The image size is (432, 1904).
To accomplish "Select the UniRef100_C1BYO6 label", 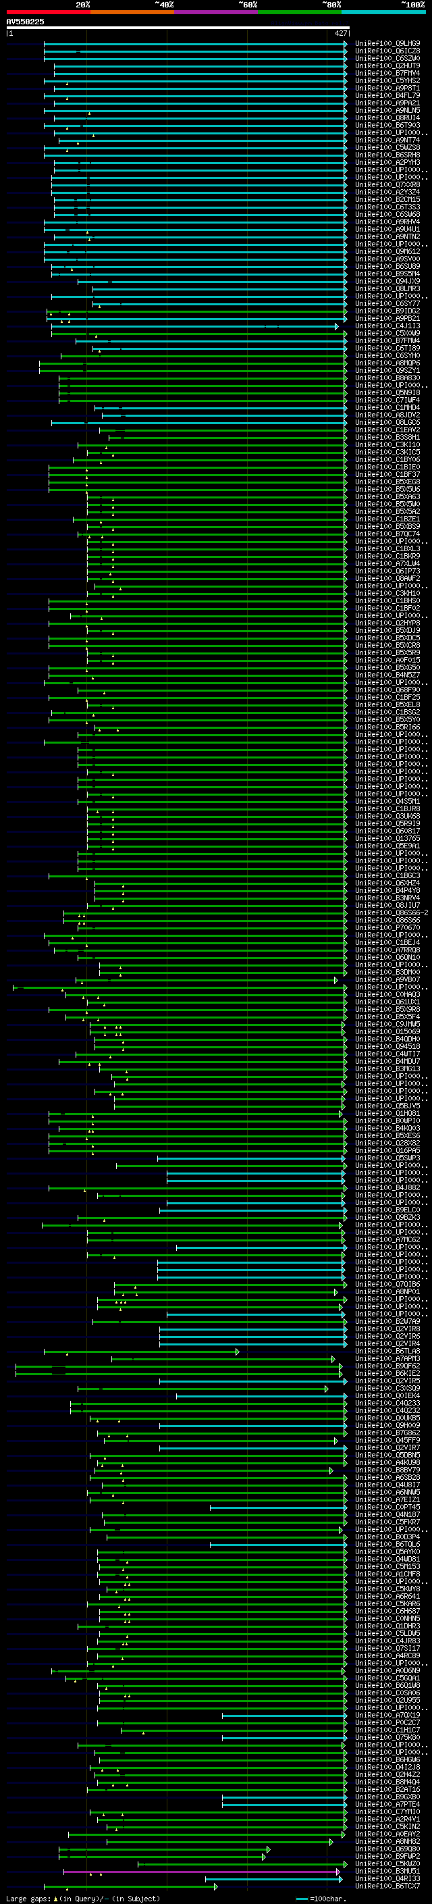I will click(x=387, y=460).
